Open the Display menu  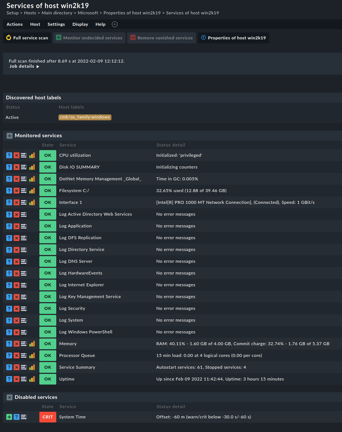80,24
